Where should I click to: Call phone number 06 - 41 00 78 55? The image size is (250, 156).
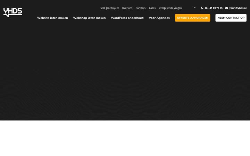click(214, 8)
